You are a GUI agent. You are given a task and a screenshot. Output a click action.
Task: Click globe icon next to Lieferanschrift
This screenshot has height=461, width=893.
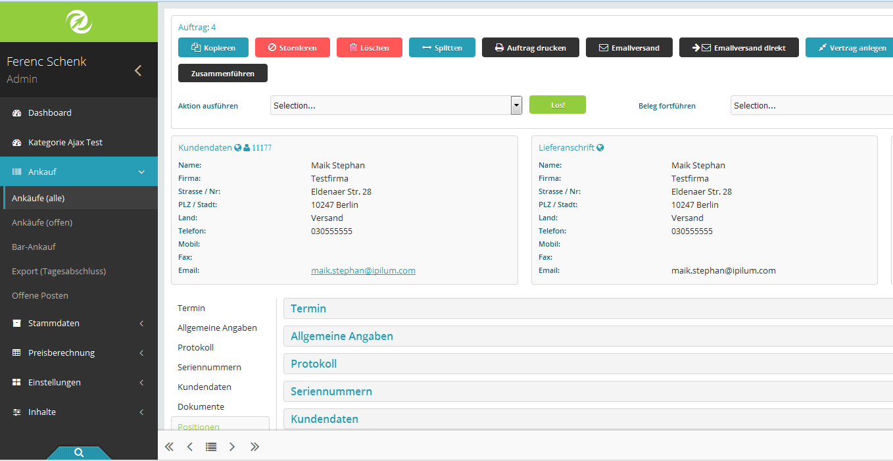point(600,148)
